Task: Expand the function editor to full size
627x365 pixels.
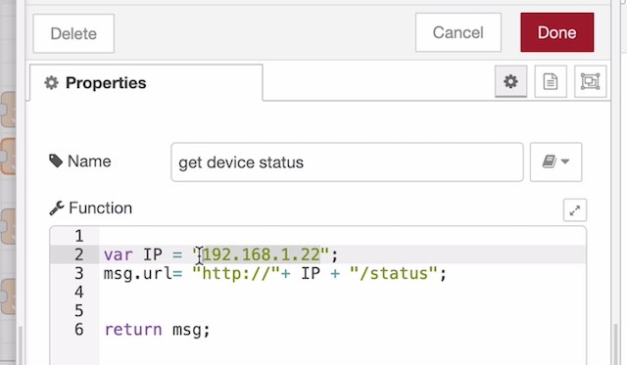Action: click(575, 210)
